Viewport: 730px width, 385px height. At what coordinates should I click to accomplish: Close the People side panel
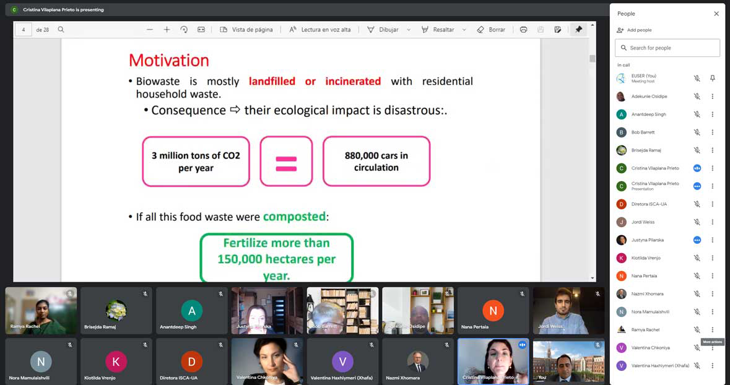(716, 14)
